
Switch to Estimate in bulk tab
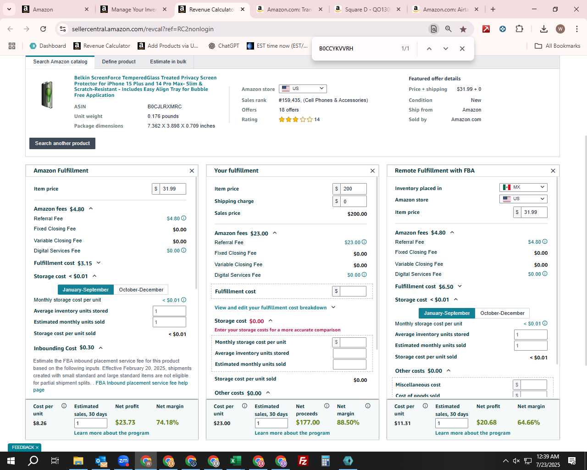pos(168,62)
